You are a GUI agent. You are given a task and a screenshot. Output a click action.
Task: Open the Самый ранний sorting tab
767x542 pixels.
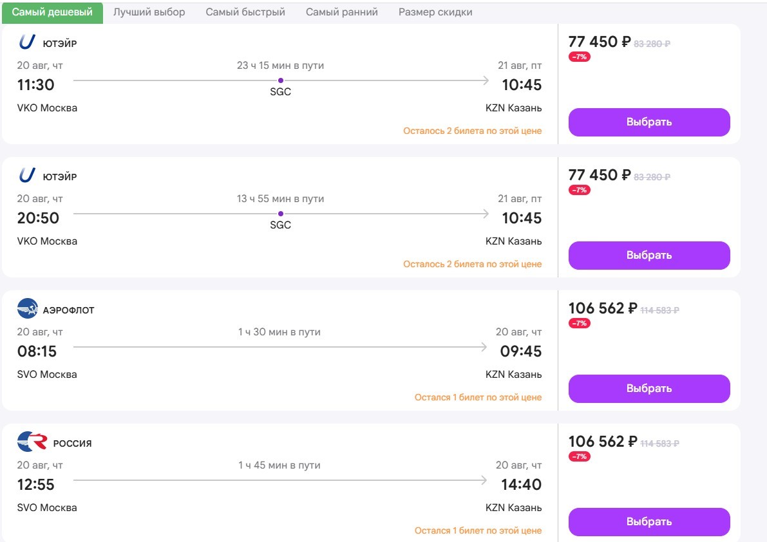click(x=341, y=12)
